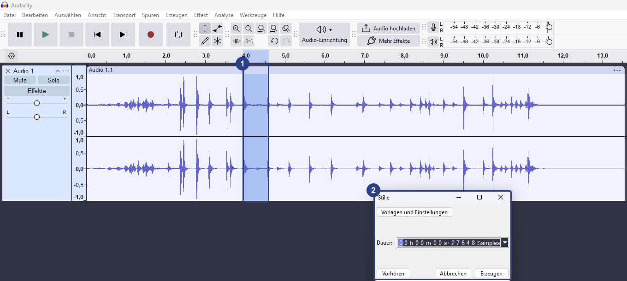Click the track gain slider knob
The width and height of the screenshot is (627, 281).
37,103
